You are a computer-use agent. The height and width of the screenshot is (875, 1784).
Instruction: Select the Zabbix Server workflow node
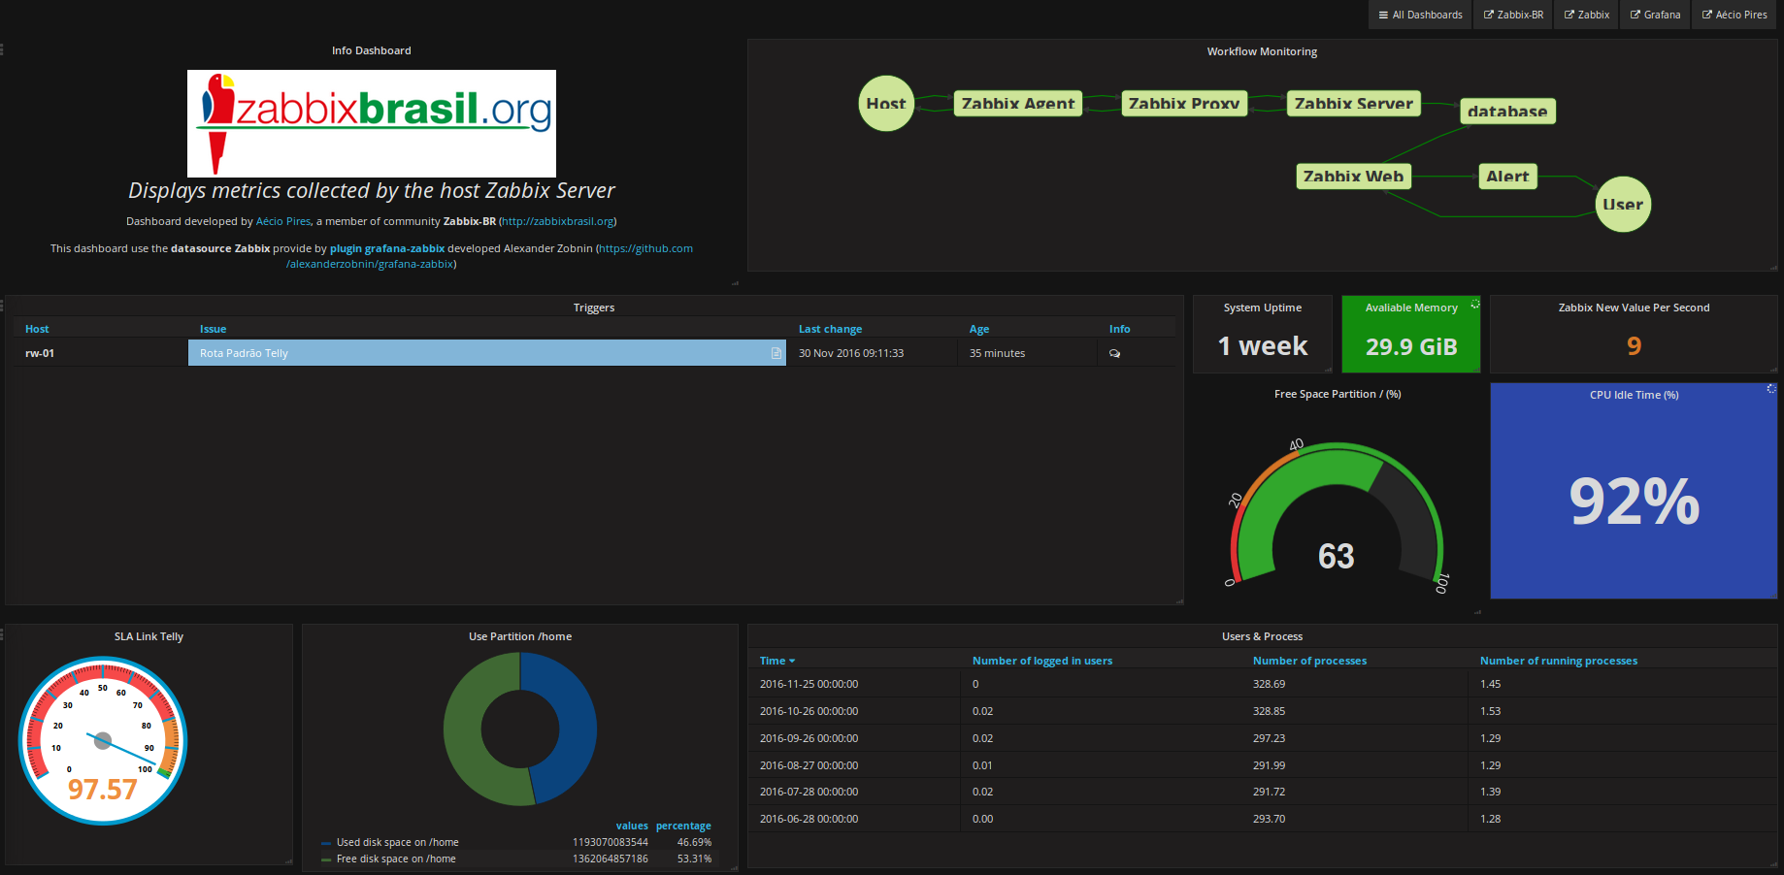point(1354,104)
